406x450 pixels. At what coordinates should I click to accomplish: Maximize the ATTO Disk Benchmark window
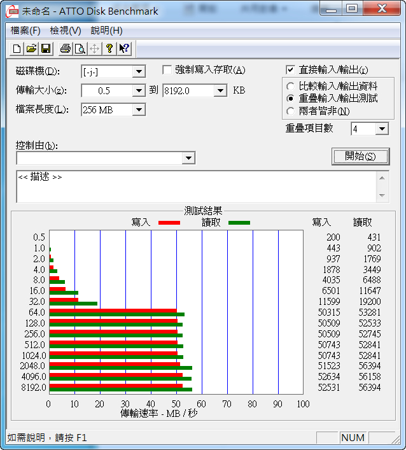pyautogui.click(x=352, y=9)
